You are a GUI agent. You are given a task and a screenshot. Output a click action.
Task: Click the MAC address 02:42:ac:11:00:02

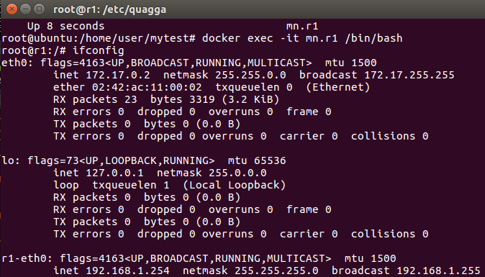click(147, 87)
